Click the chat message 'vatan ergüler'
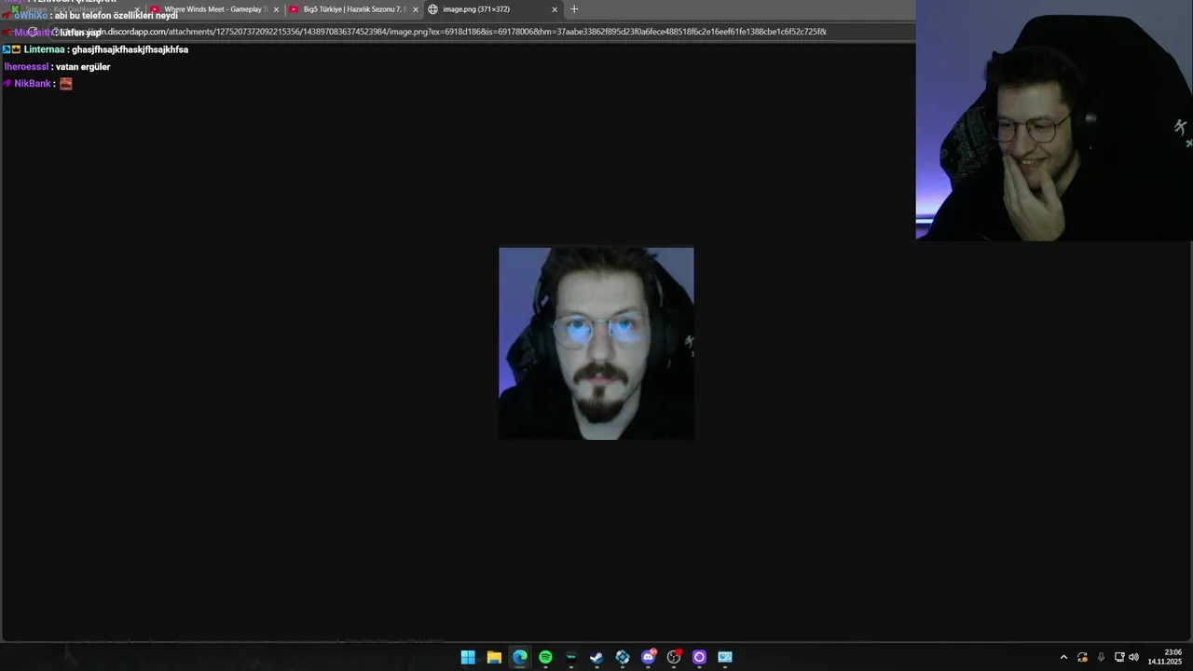Screen dimensions: 1193x671 click(x=83, y=67)
